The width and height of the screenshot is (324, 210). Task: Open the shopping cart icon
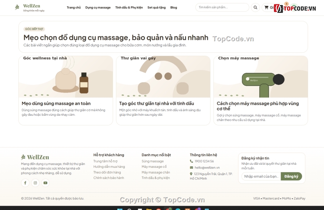(266, 7)
